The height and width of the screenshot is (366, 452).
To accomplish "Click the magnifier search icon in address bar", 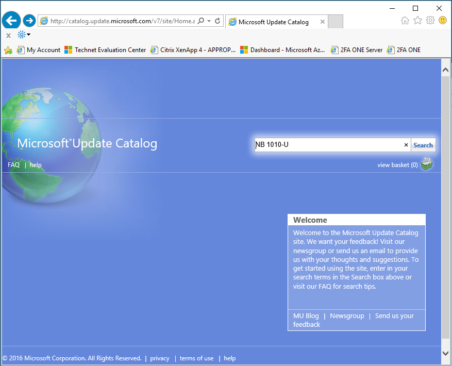I will [201, 21].
